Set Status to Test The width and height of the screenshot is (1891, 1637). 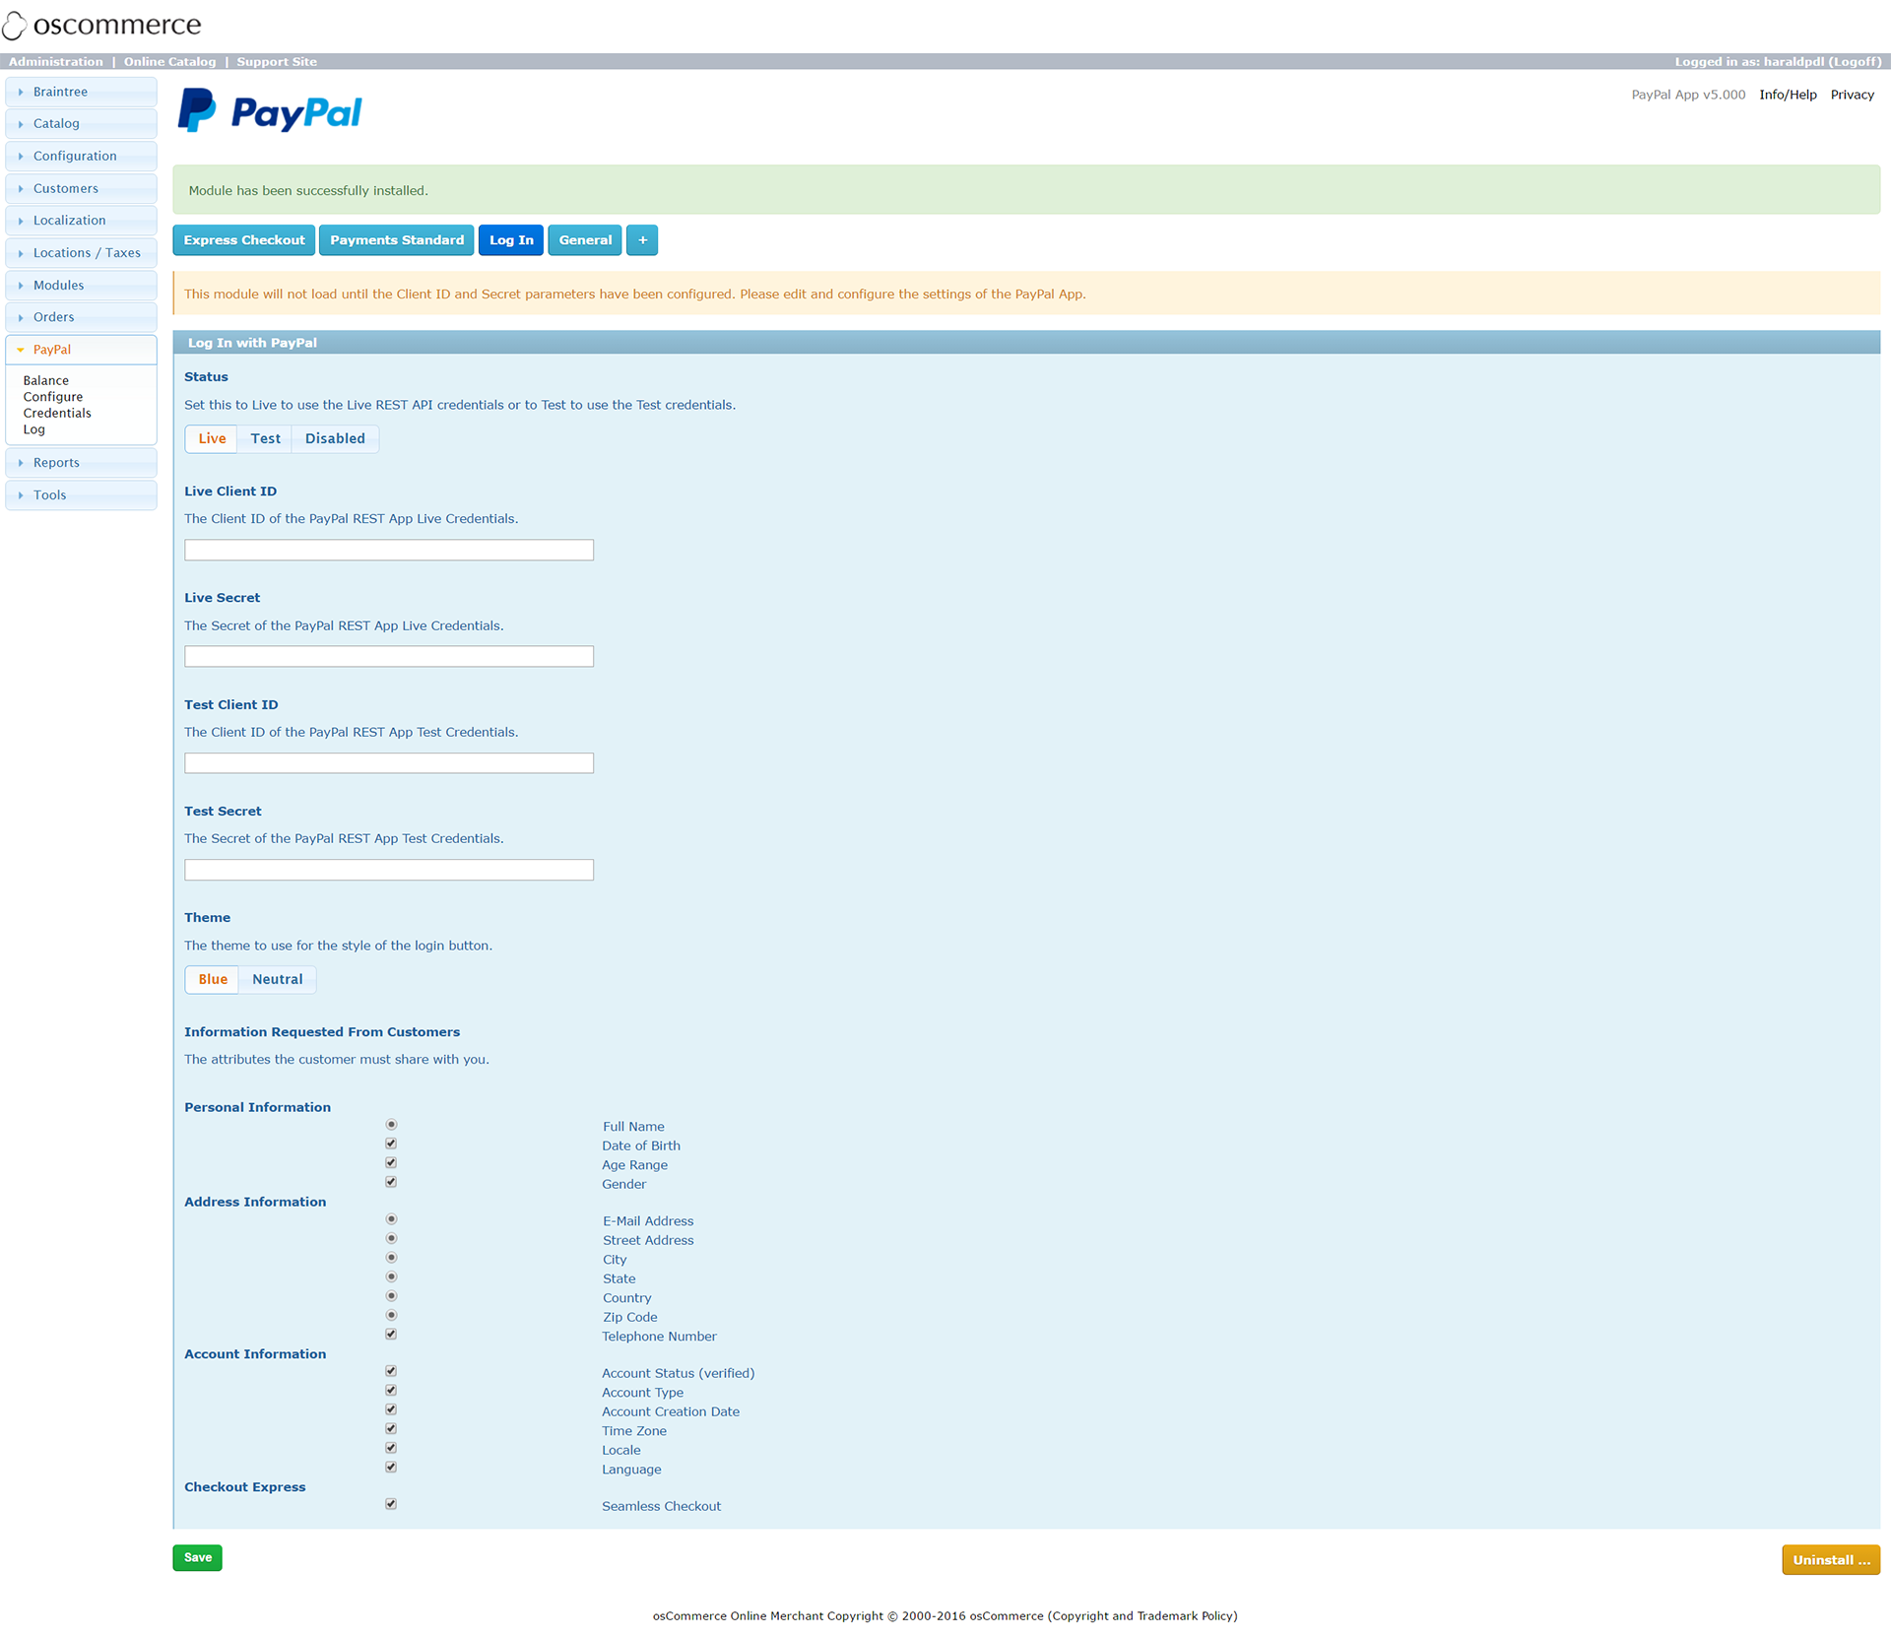(x=265, y=439)
